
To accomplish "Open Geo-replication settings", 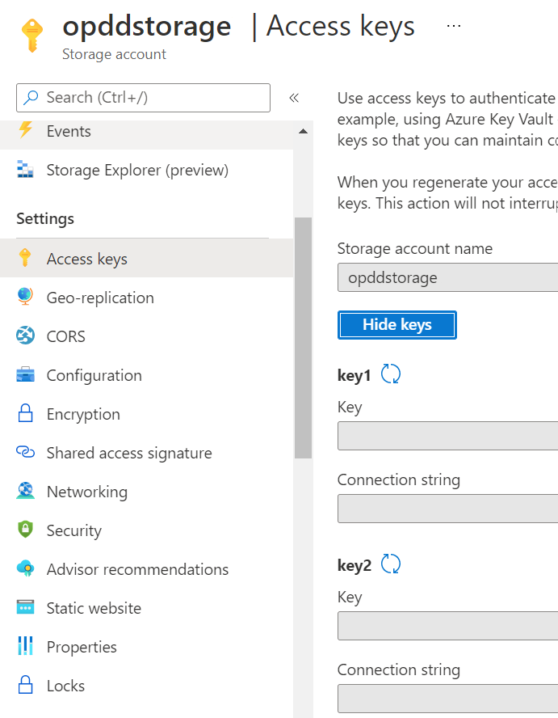I will 146,298.
